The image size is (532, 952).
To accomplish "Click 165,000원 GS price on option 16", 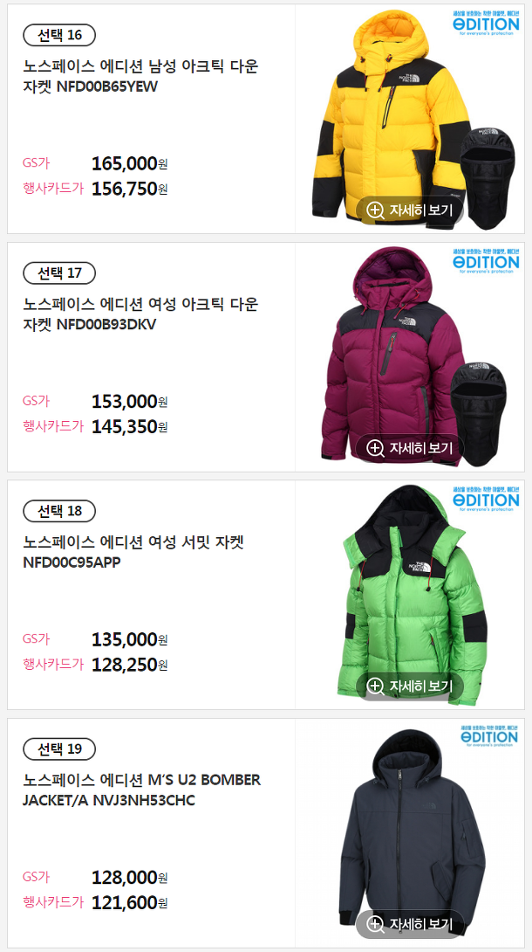I will [x=130, y=164].
